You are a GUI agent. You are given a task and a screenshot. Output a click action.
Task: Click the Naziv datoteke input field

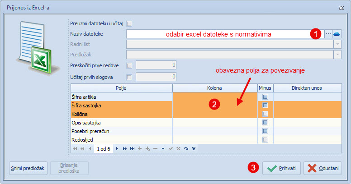pyautogui.click(x=217, y=34)
